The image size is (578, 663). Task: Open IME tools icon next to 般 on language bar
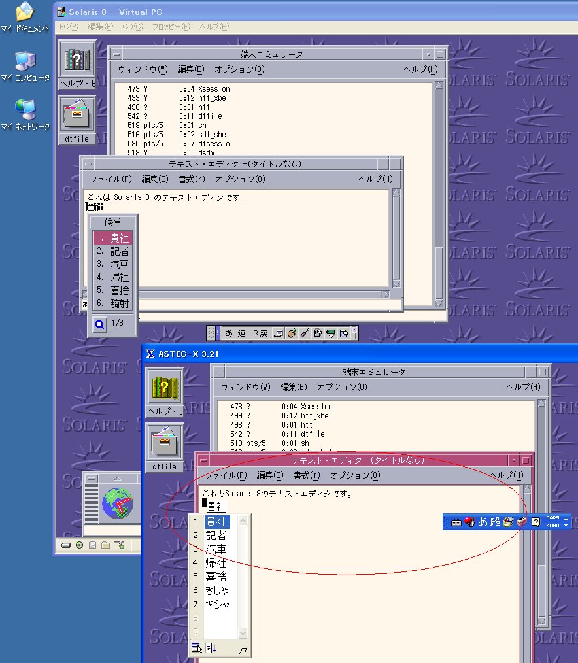(x=508, y=522)
